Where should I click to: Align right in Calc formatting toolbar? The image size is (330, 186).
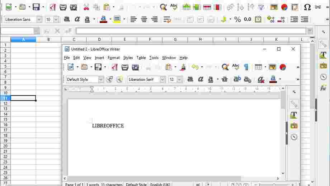click(x=155, y=19)
